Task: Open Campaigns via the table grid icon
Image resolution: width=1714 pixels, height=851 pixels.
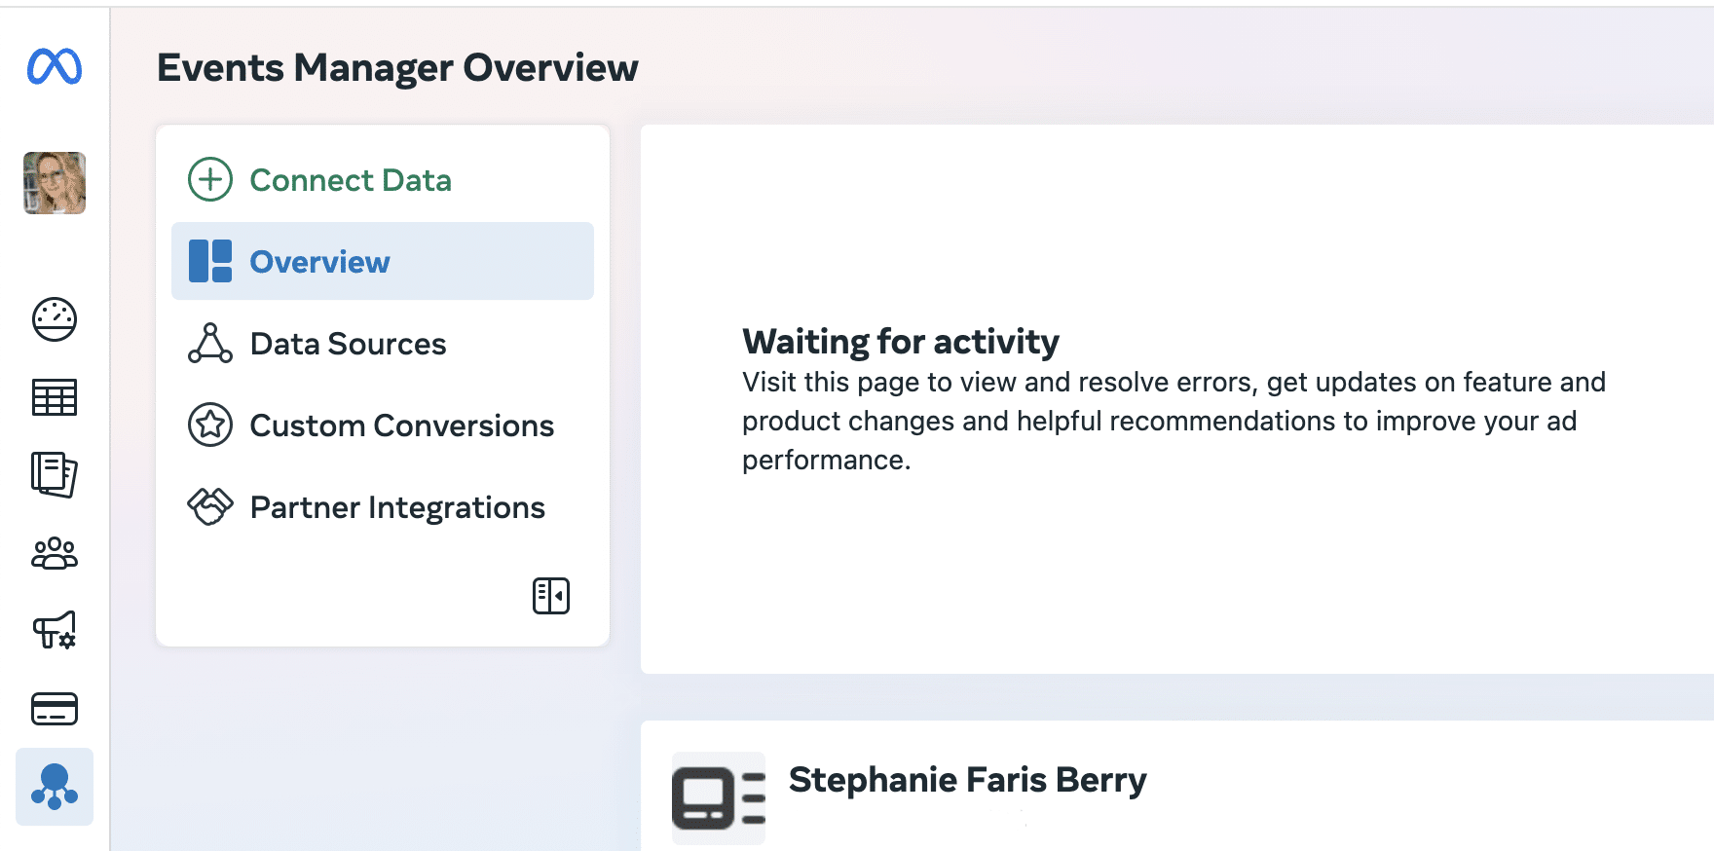Action: (54, 397)
